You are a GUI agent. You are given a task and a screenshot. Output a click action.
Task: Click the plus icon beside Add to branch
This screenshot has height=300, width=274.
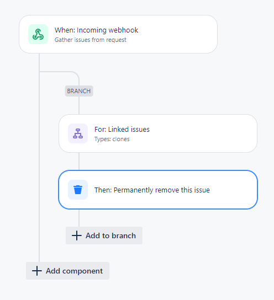[77, 235]
